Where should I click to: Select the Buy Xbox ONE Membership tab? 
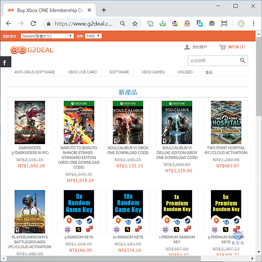50,10
